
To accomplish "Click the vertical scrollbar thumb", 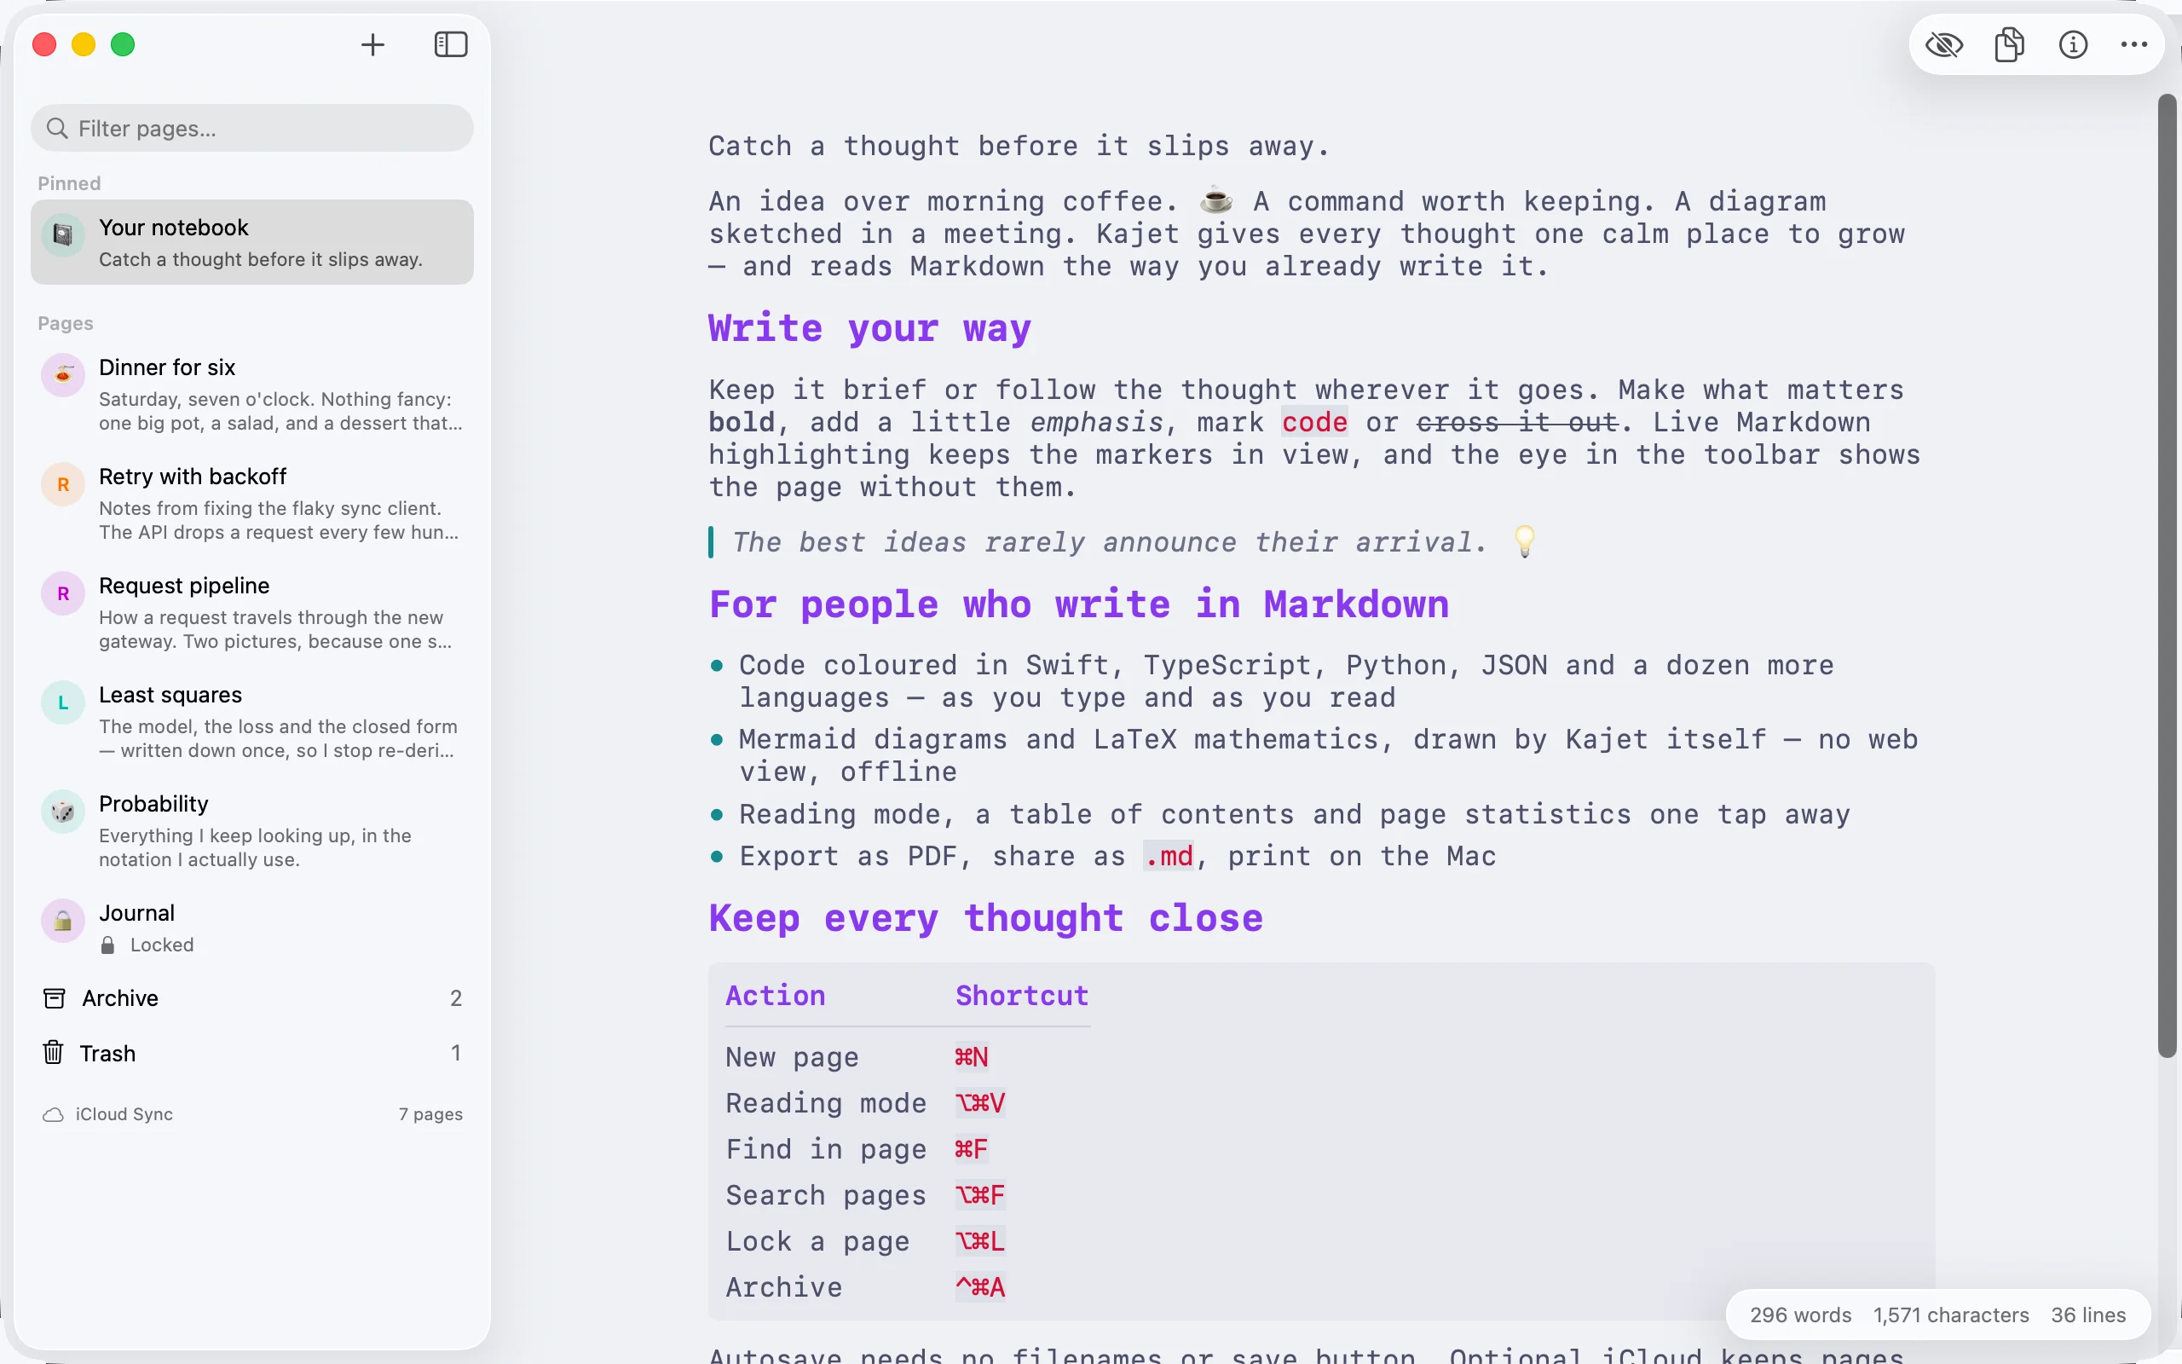I will pyautogui.click(x=2168, y=575).
